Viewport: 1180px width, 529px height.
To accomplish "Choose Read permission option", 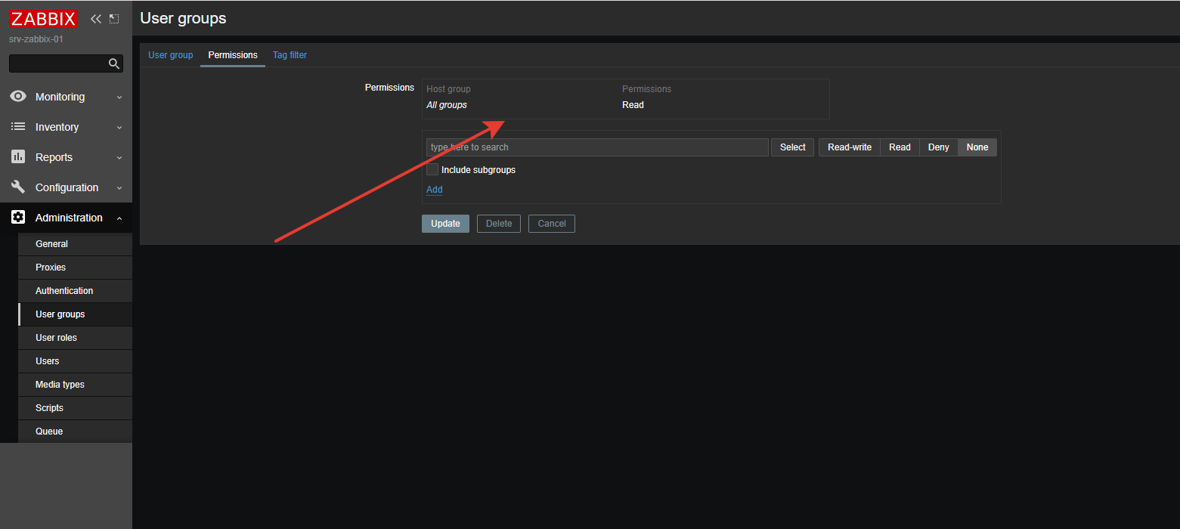I will pos(900,147).
